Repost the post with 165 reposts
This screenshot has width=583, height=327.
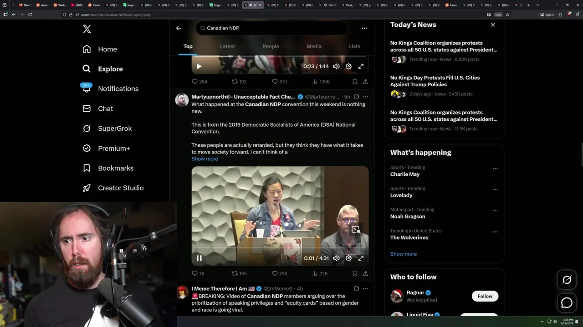(x=239, y=273)
